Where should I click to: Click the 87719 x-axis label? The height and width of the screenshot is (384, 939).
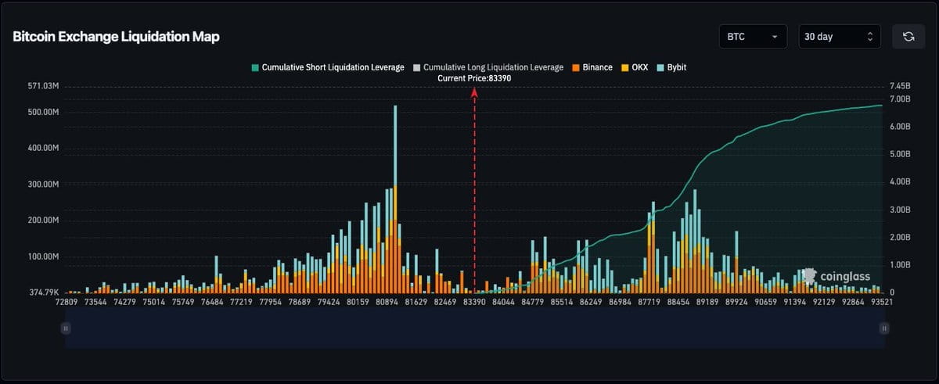[649, 301]
